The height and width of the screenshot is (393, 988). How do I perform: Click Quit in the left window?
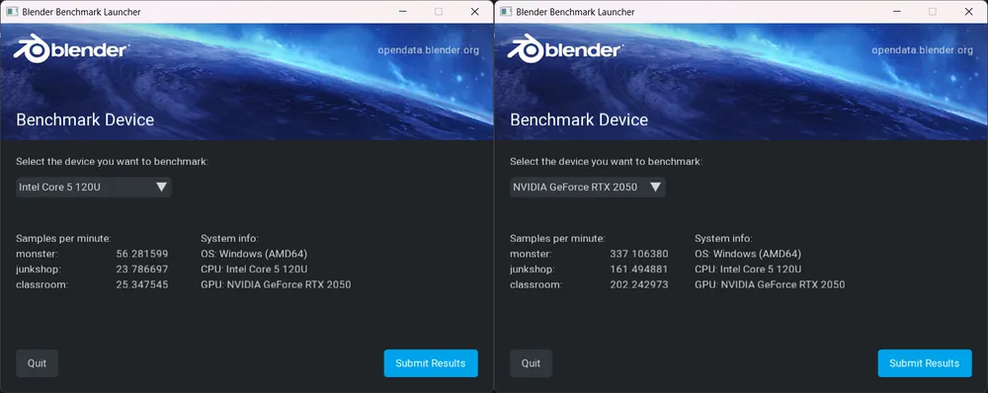[38, 363]
